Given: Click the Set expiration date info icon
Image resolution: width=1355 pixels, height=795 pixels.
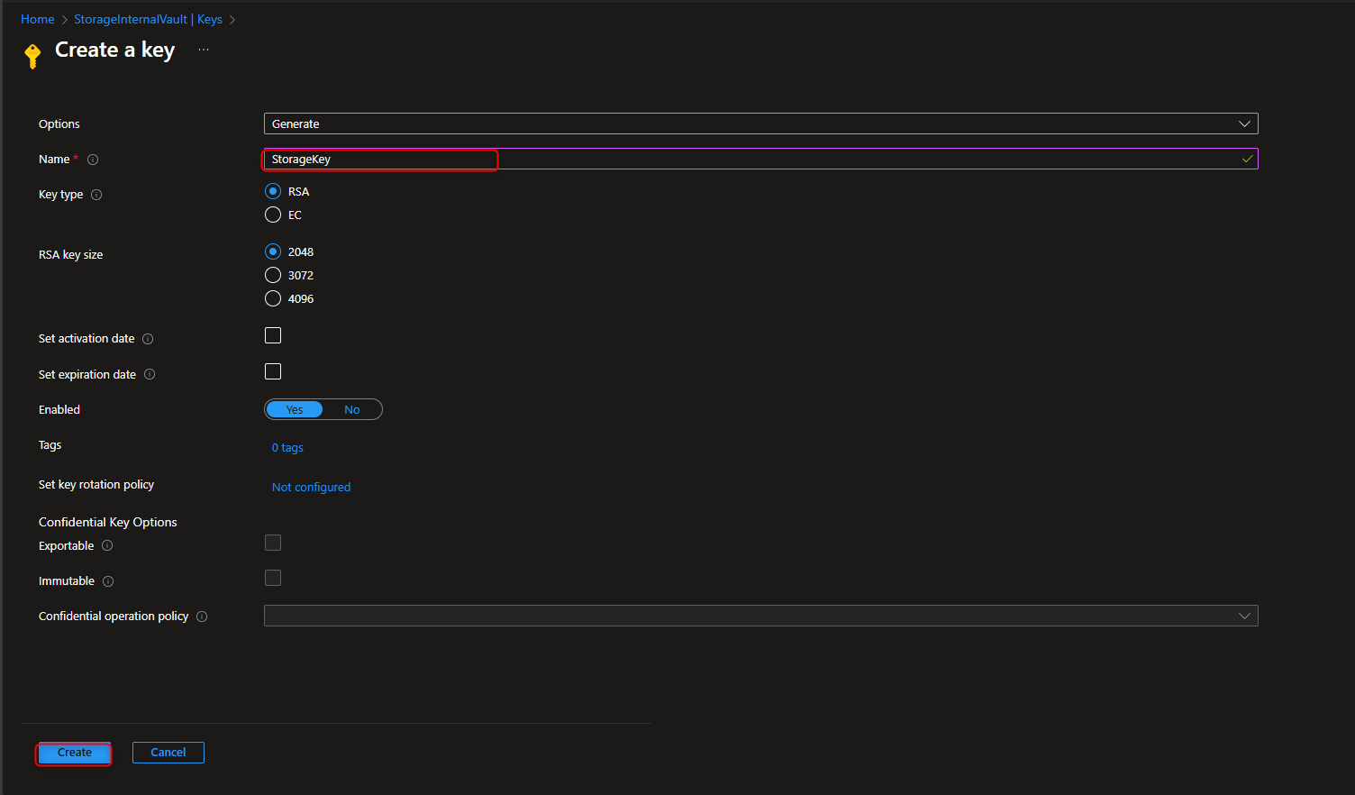Looking at the screenshot, I should (x=150, y=374).
